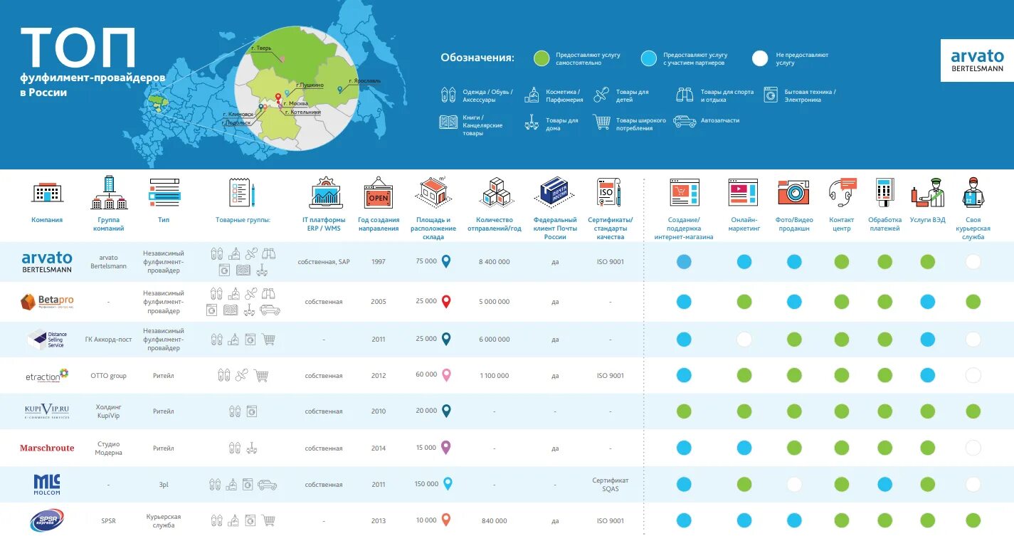
Task: Click the "840 000" shipments value
Action: pyautogui.click(x=495, y=521)
